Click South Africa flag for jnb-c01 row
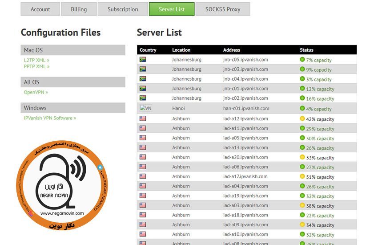 pyautogui.click(x=143, y=88)
